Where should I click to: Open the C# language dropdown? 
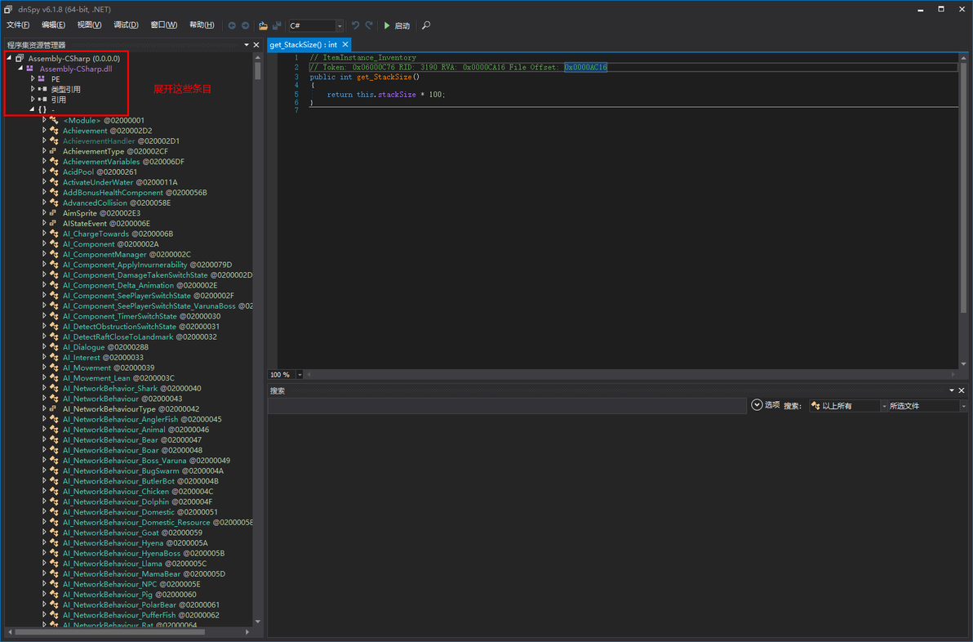tap(340, 26)
